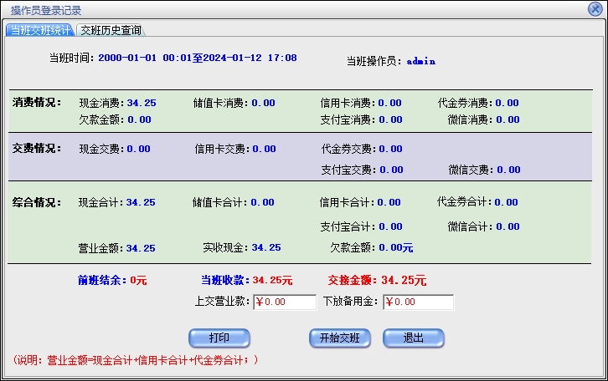This screenshot has height=381, width=608.
Task: Click the 微信消费 amount 0.00
Action: coord(507,119)
